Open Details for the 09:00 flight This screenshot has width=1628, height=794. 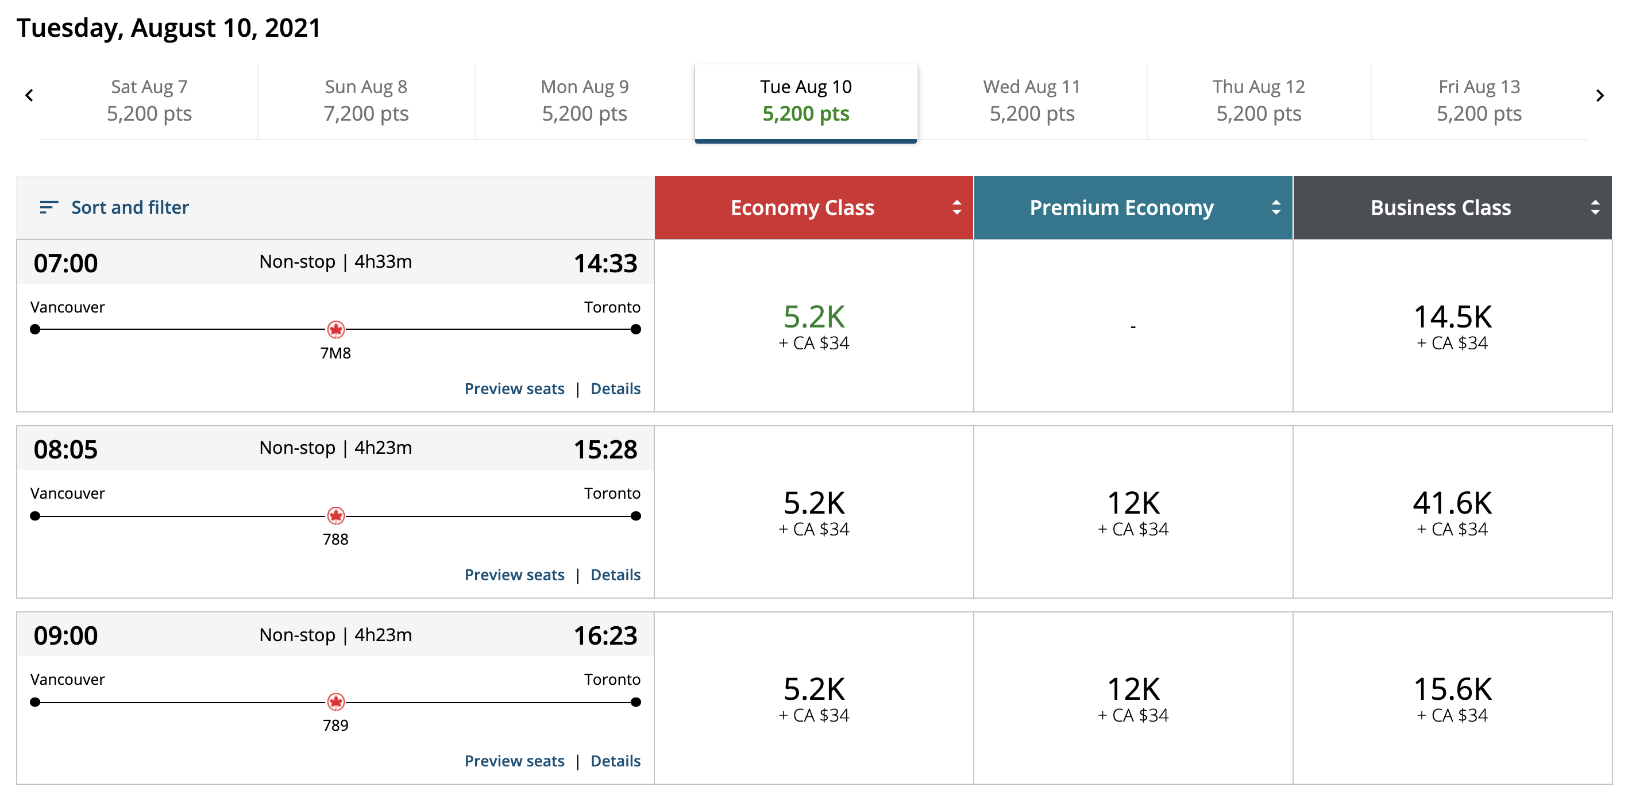click(615, 761)
